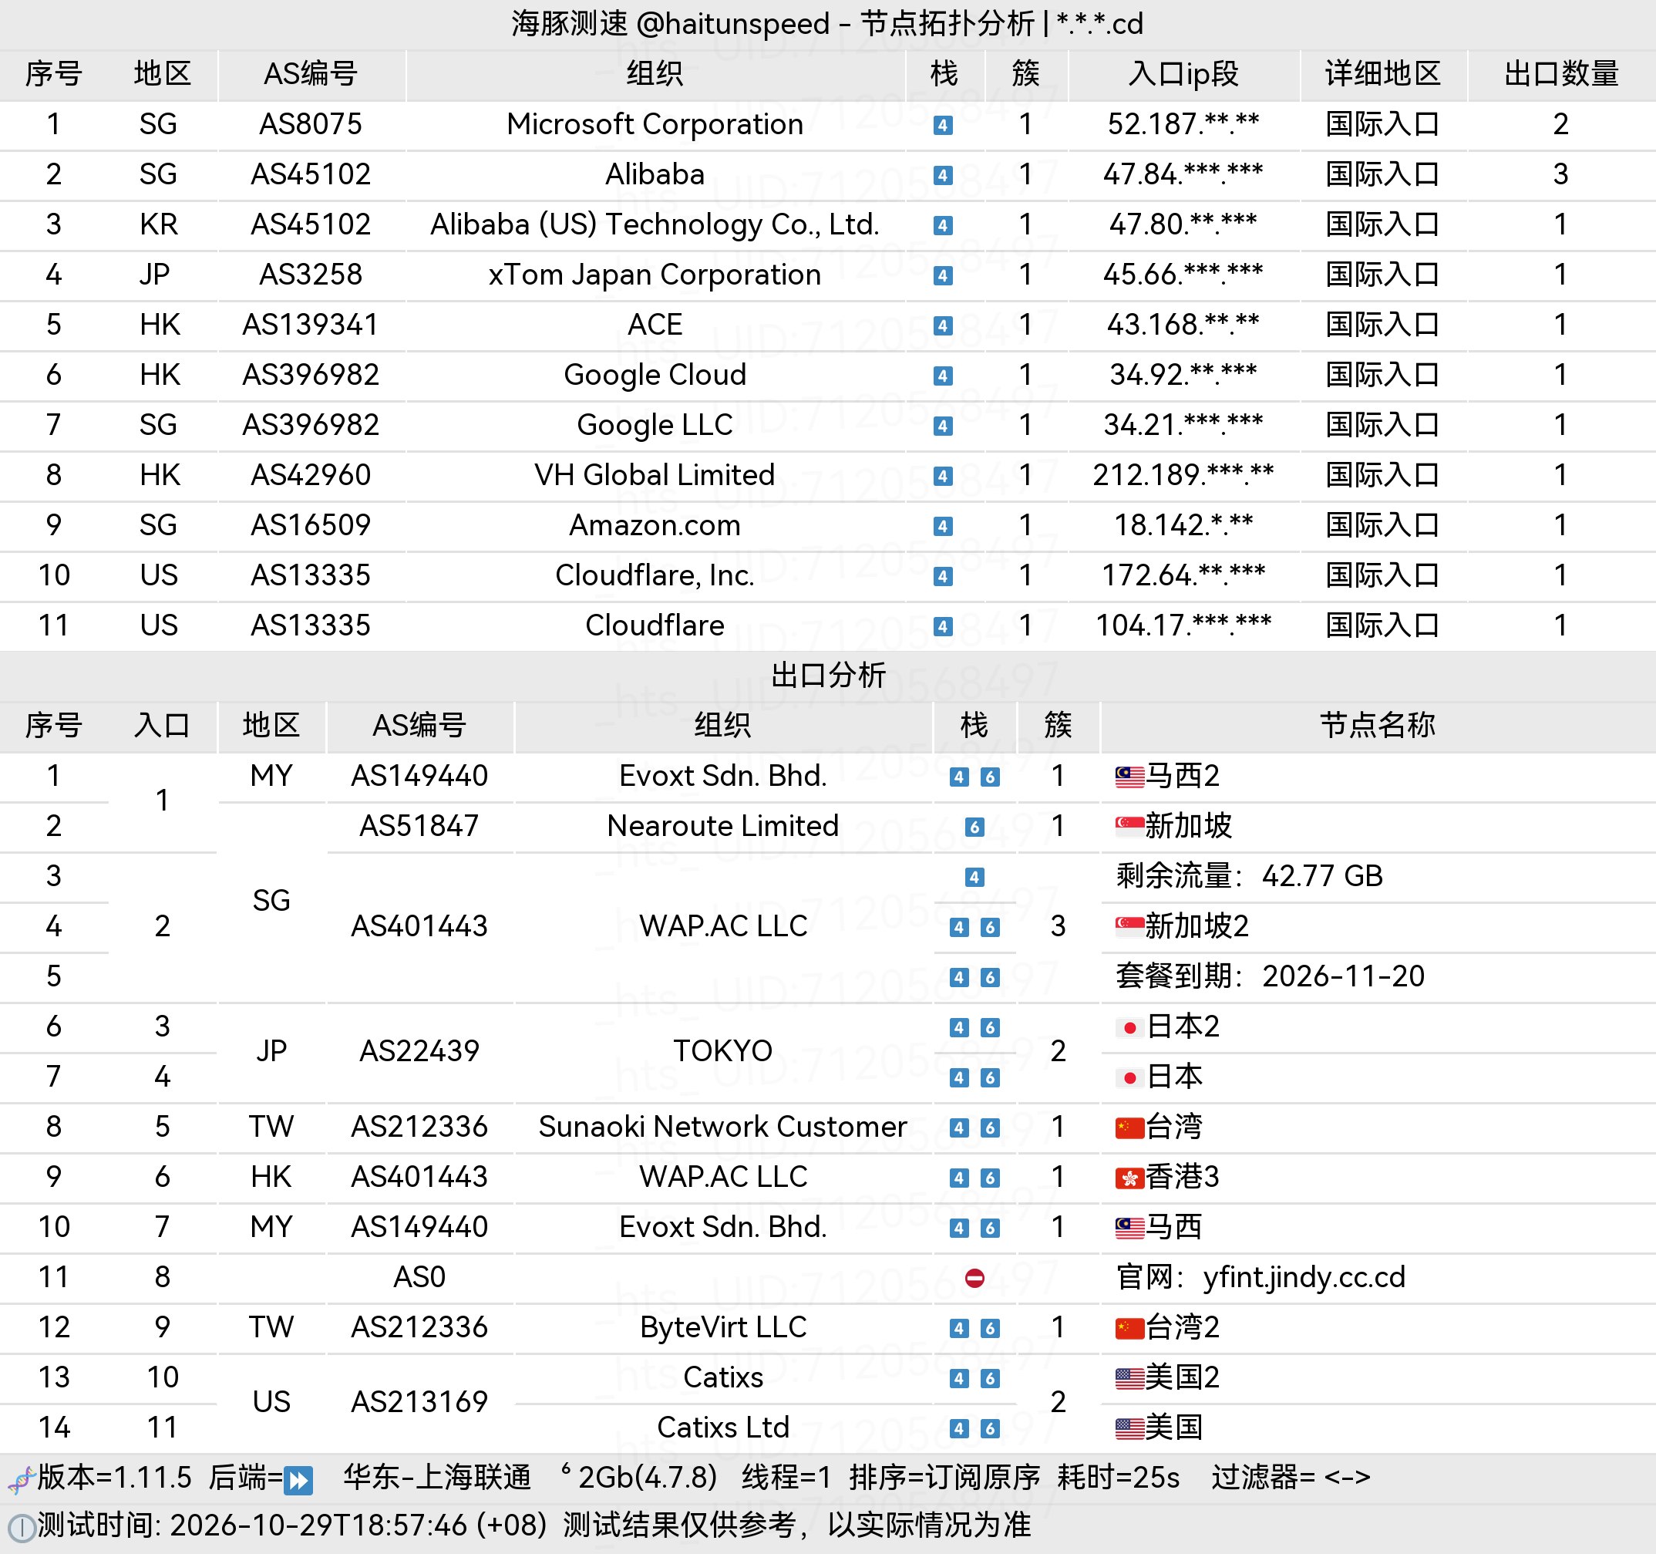Viewport: 1656px width, 1554px height.
Task: Click the 排序=订阅原序 status text
Action: 944,1478
